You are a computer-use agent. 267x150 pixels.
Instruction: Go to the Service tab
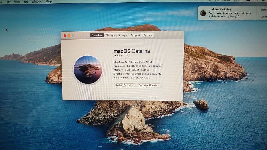(x=148, y=35)
